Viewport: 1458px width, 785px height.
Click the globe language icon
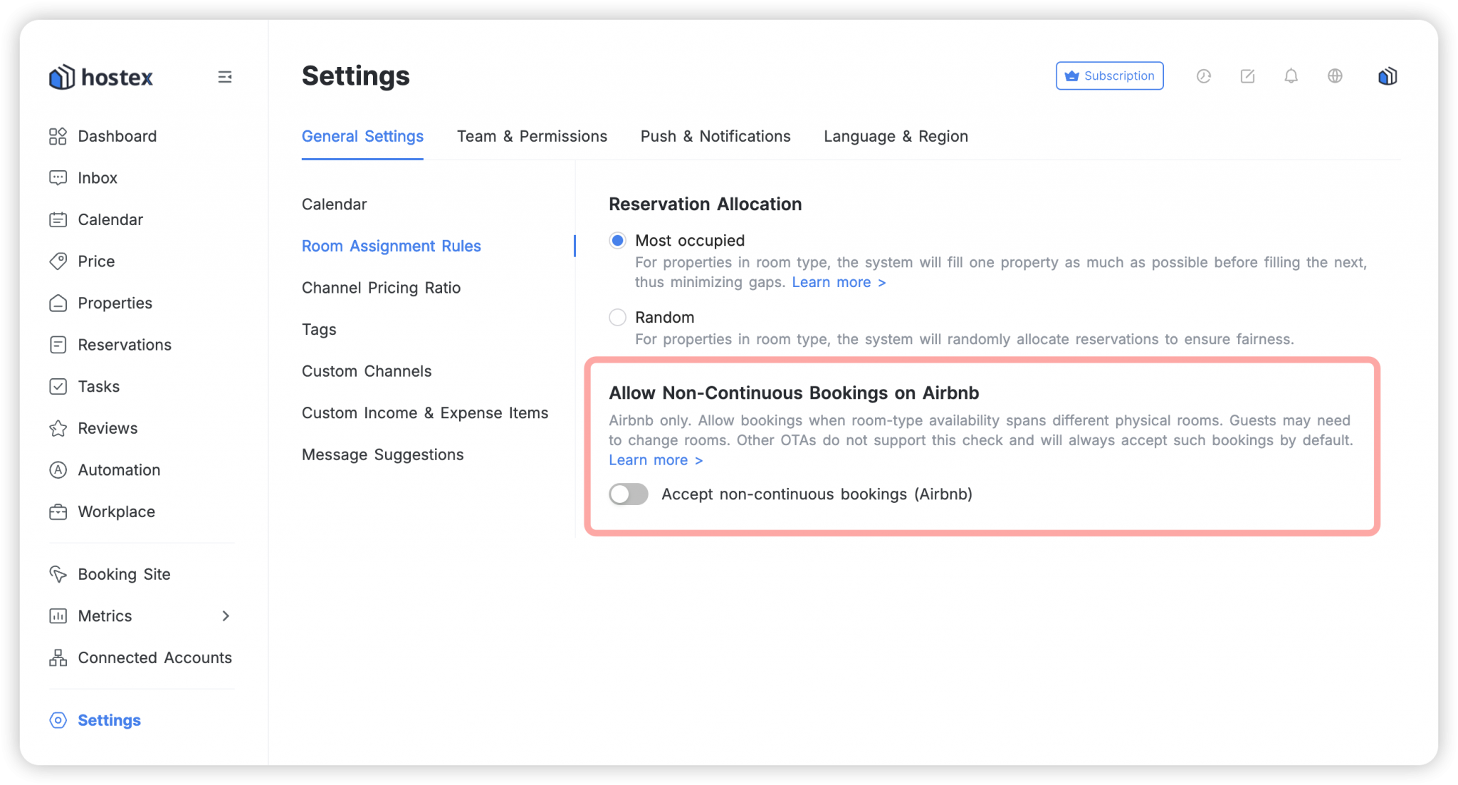pos(1335,76)
